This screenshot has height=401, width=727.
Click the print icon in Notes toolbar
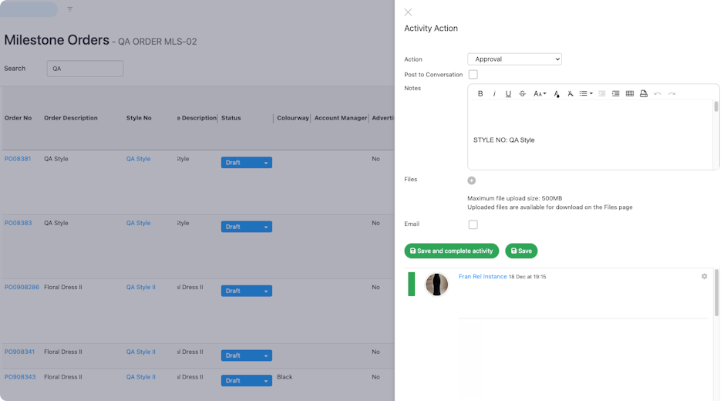(x=644, y=93)
